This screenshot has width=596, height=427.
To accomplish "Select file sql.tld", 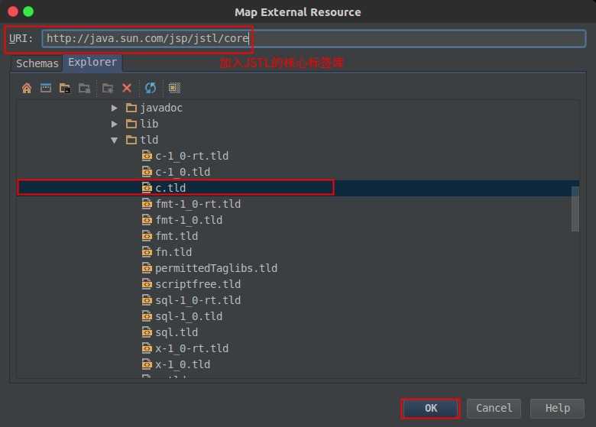I will (177, 332).
